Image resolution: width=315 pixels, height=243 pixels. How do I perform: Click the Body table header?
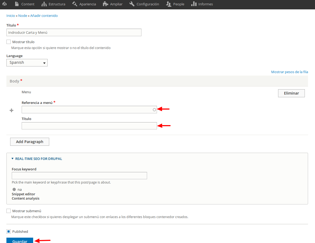(x=157, y=81)
